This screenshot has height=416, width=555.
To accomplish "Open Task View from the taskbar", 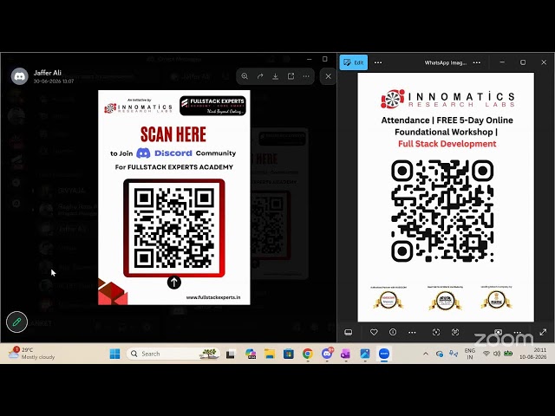I will (231, 354).
